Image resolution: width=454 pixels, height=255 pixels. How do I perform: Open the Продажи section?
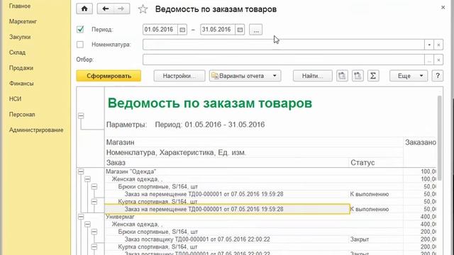tap(21, 68)
